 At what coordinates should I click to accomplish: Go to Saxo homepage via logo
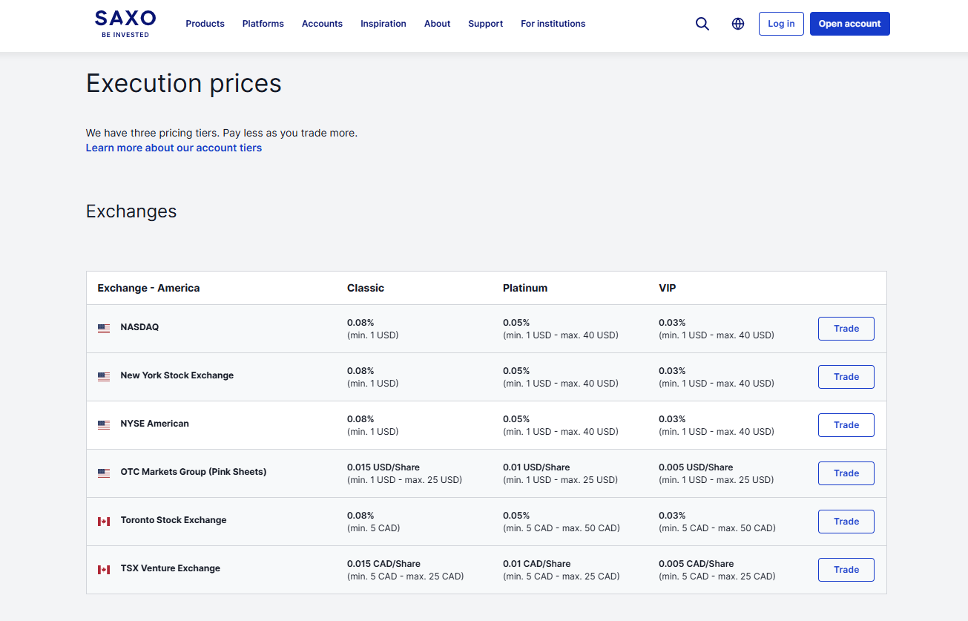tap(125, 24)
